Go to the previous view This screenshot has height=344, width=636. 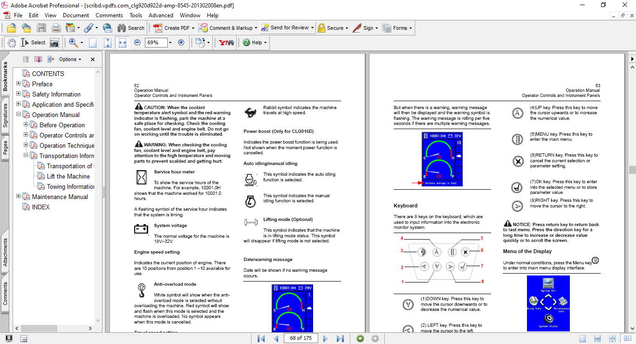360,338
